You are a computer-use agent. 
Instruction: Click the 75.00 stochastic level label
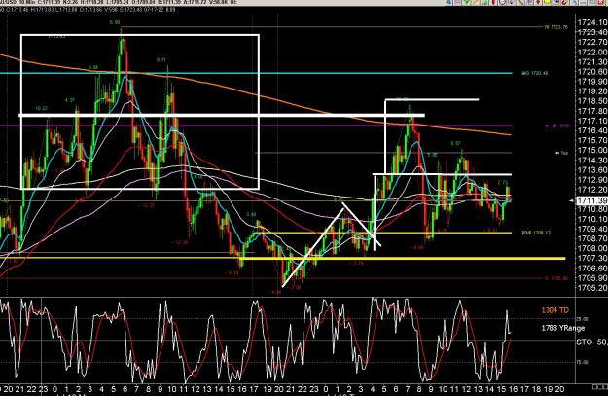pyautogui.click(x=583, y=362)
